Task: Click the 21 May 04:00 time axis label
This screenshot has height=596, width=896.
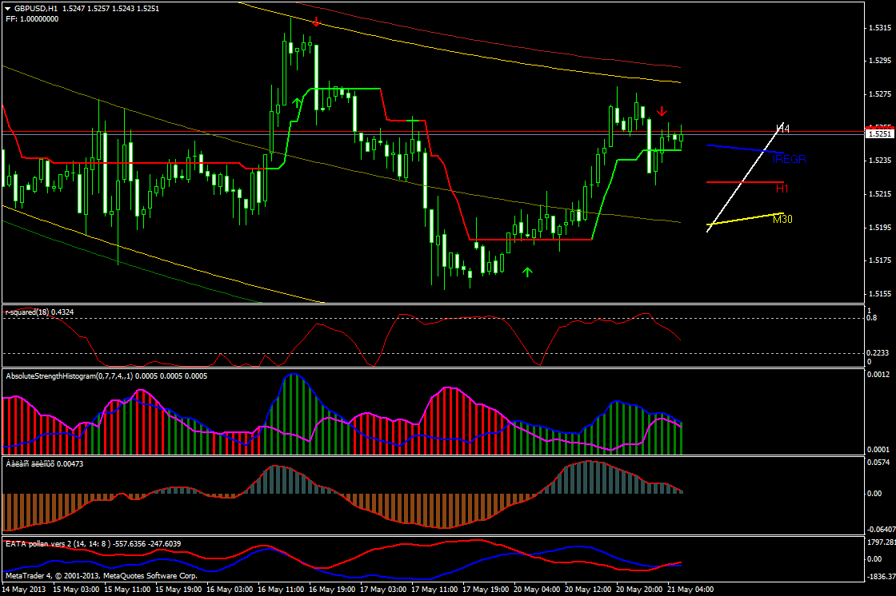Action: 690,589
